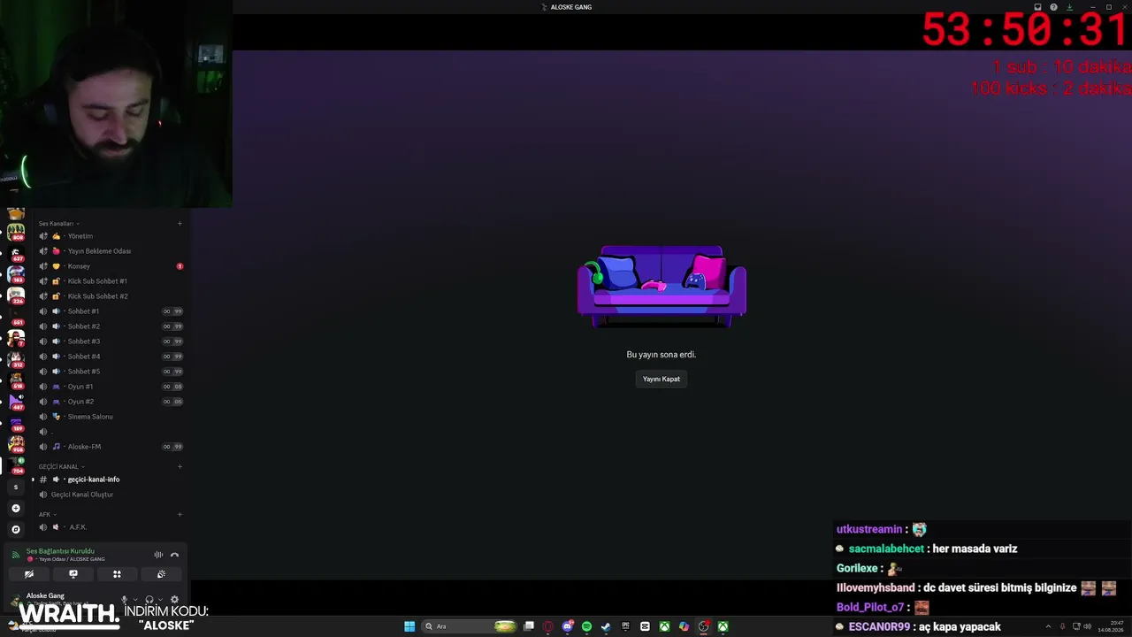
Task: Open the server with 312 badge
Action: [x=16, y=359]
